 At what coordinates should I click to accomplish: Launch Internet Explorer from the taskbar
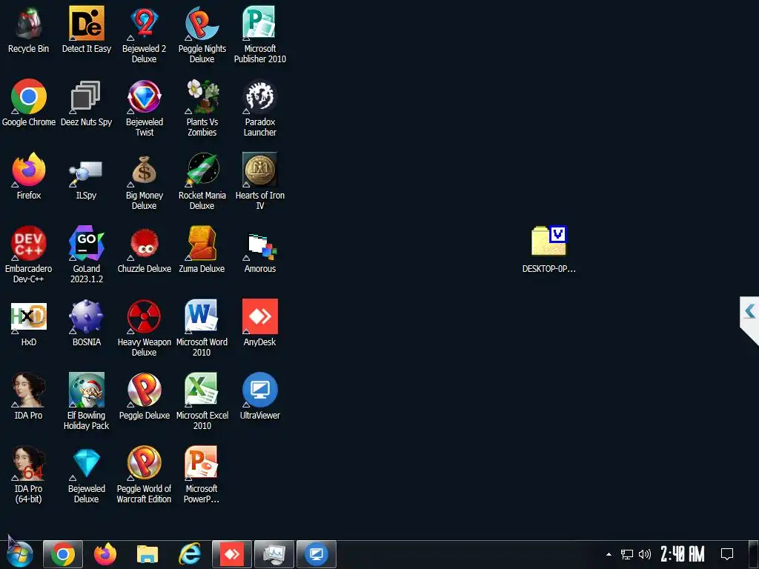pos(190,554)
